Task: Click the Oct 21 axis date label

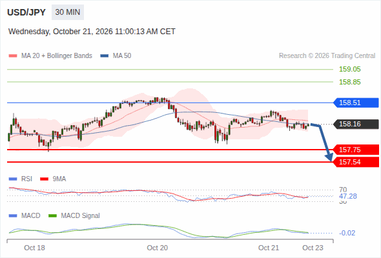Action: [x=269, y=248]
